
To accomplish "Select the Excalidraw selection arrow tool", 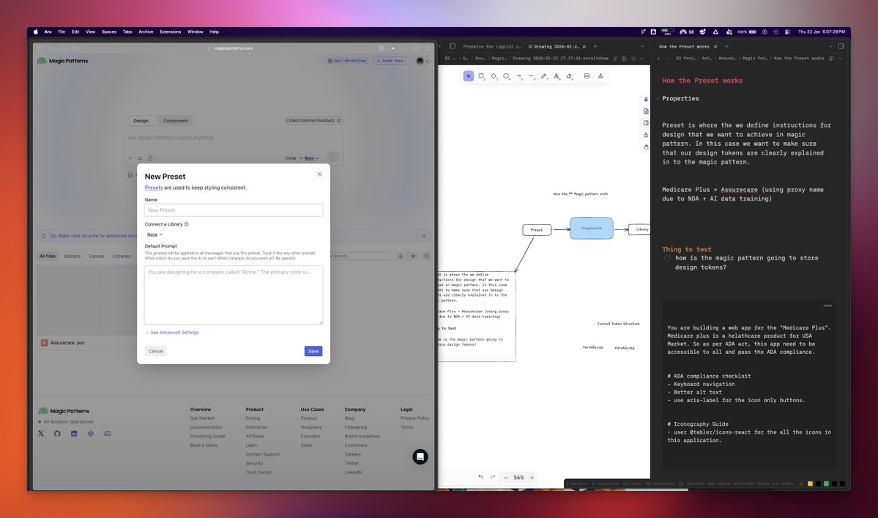I will point(469,76).
